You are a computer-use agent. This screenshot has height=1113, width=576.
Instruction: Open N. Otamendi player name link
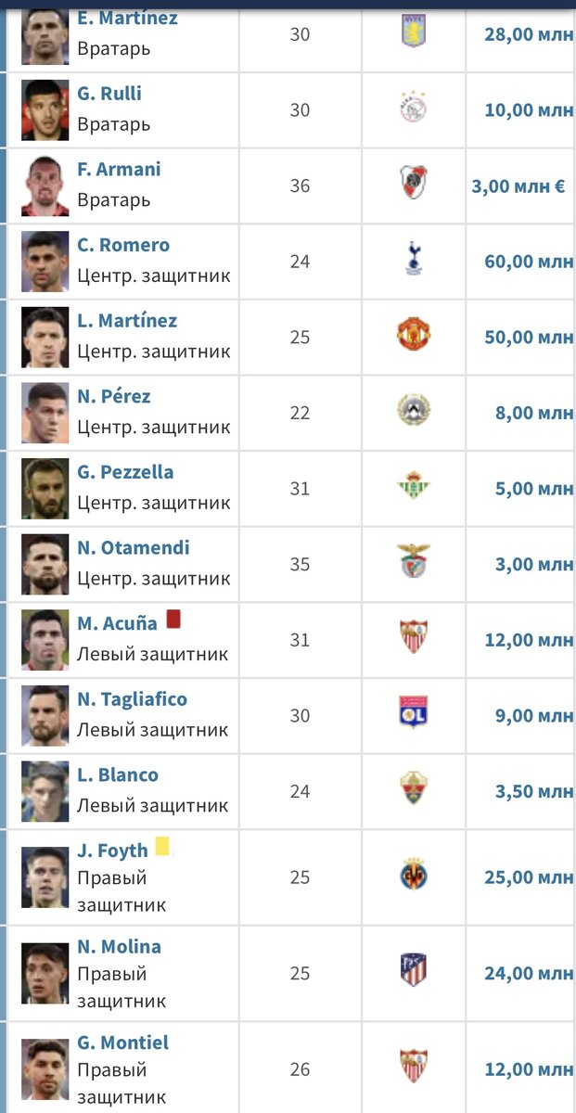134,547
